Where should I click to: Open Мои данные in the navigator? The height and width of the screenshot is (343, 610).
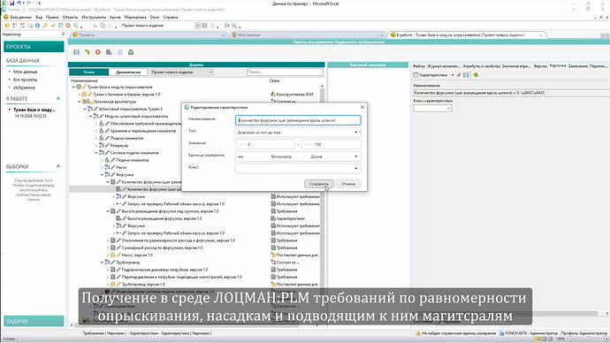[26, 72]
